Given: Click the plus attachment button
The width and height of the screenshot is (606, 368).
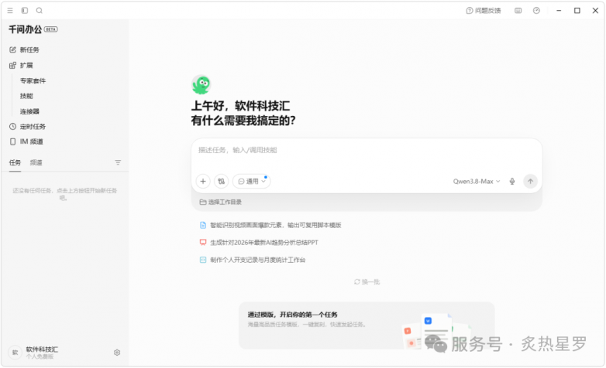Looking at the screenshot, I should pyautogui.click(x=203, y=182).
